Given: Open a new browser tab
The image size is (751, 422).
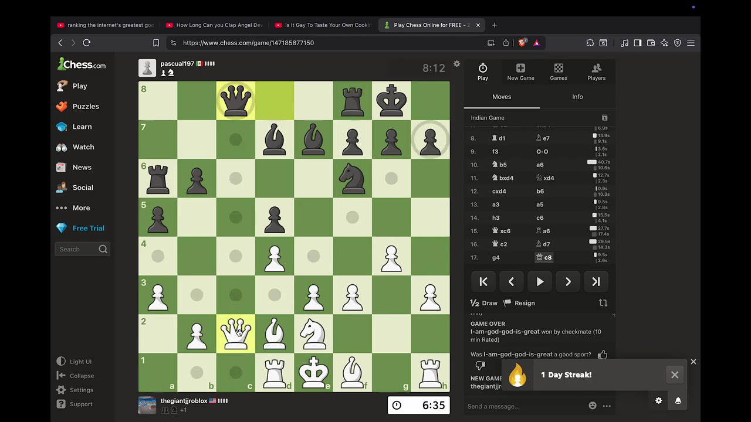Looking at the screenshot, I should (x=494, y=25).
